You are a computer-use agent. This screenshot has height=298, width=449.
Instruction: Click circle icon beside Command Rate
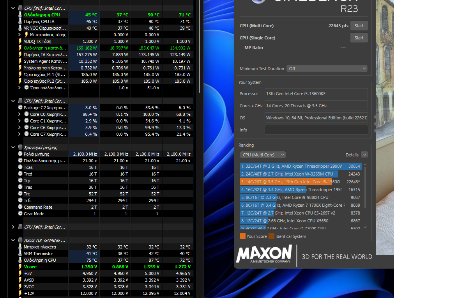pyautogui.click(x=20, y=207)
